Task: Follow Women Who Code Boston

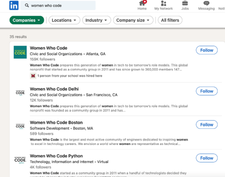Action: coord(207,125)
